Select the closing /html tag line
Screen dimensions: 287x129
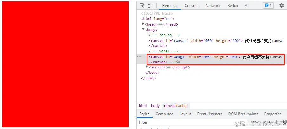(148, 79)
